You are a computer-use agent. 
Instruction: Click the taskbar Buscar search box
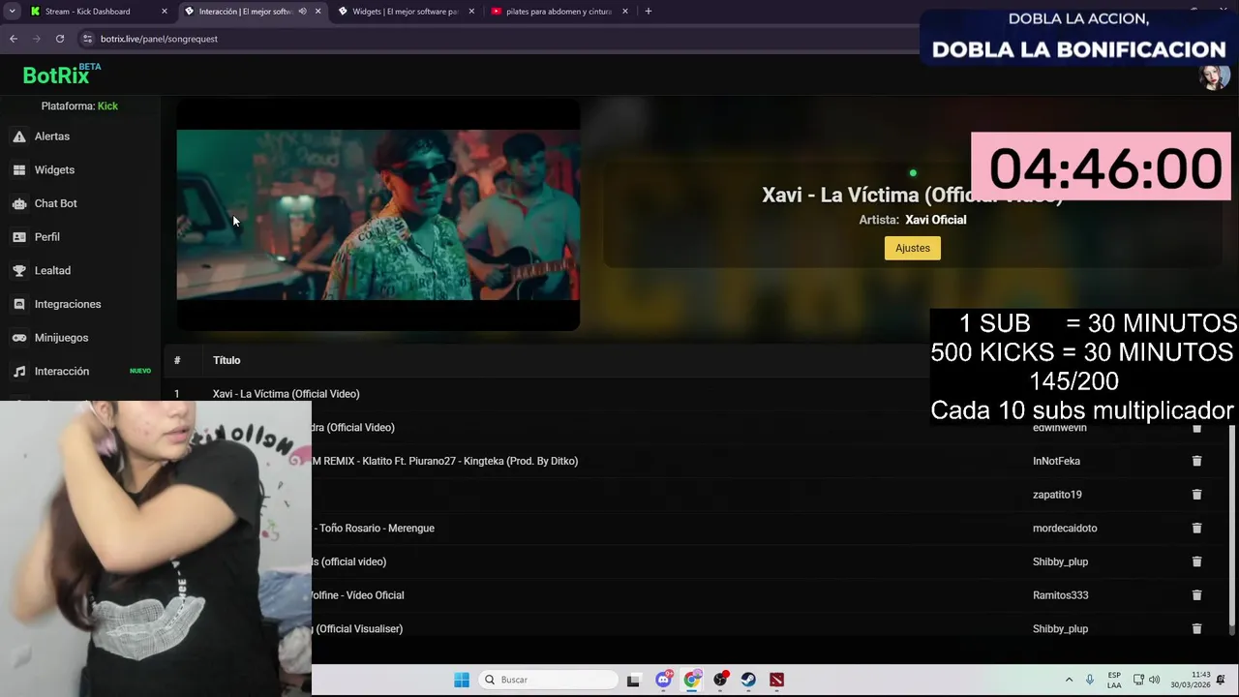pyautogui.click(x=550, y=680)
